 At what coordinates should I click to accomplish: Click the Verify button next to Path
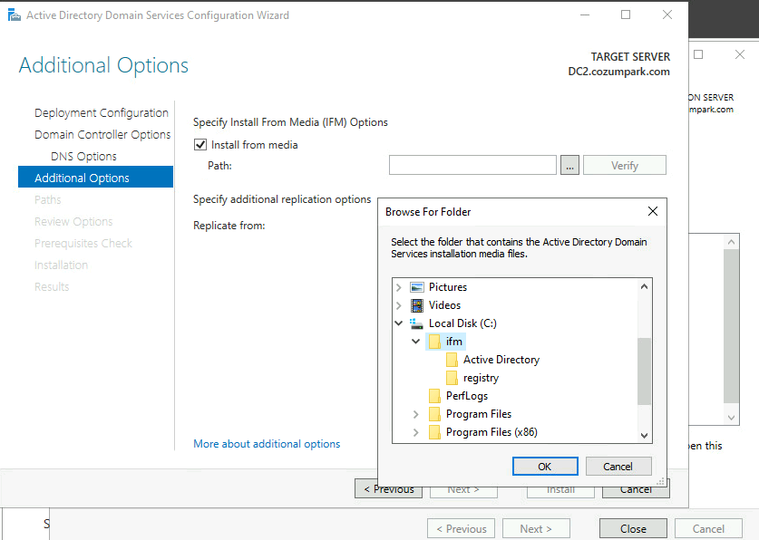point(625,165)
